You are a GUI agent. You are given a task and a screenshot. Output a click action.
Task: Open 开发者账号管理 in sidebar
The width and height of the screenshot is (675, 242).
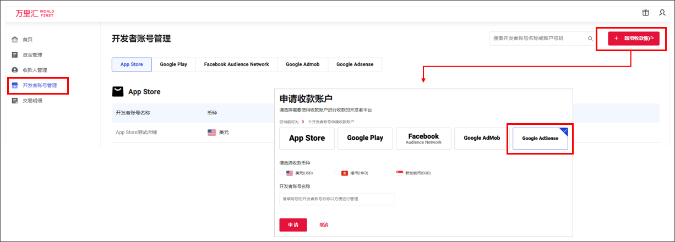[x=40, y=85]
